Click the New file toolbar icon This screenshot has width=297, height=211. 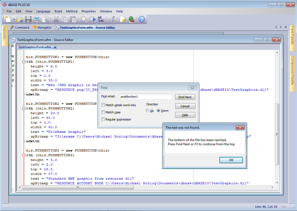(8, 19)
